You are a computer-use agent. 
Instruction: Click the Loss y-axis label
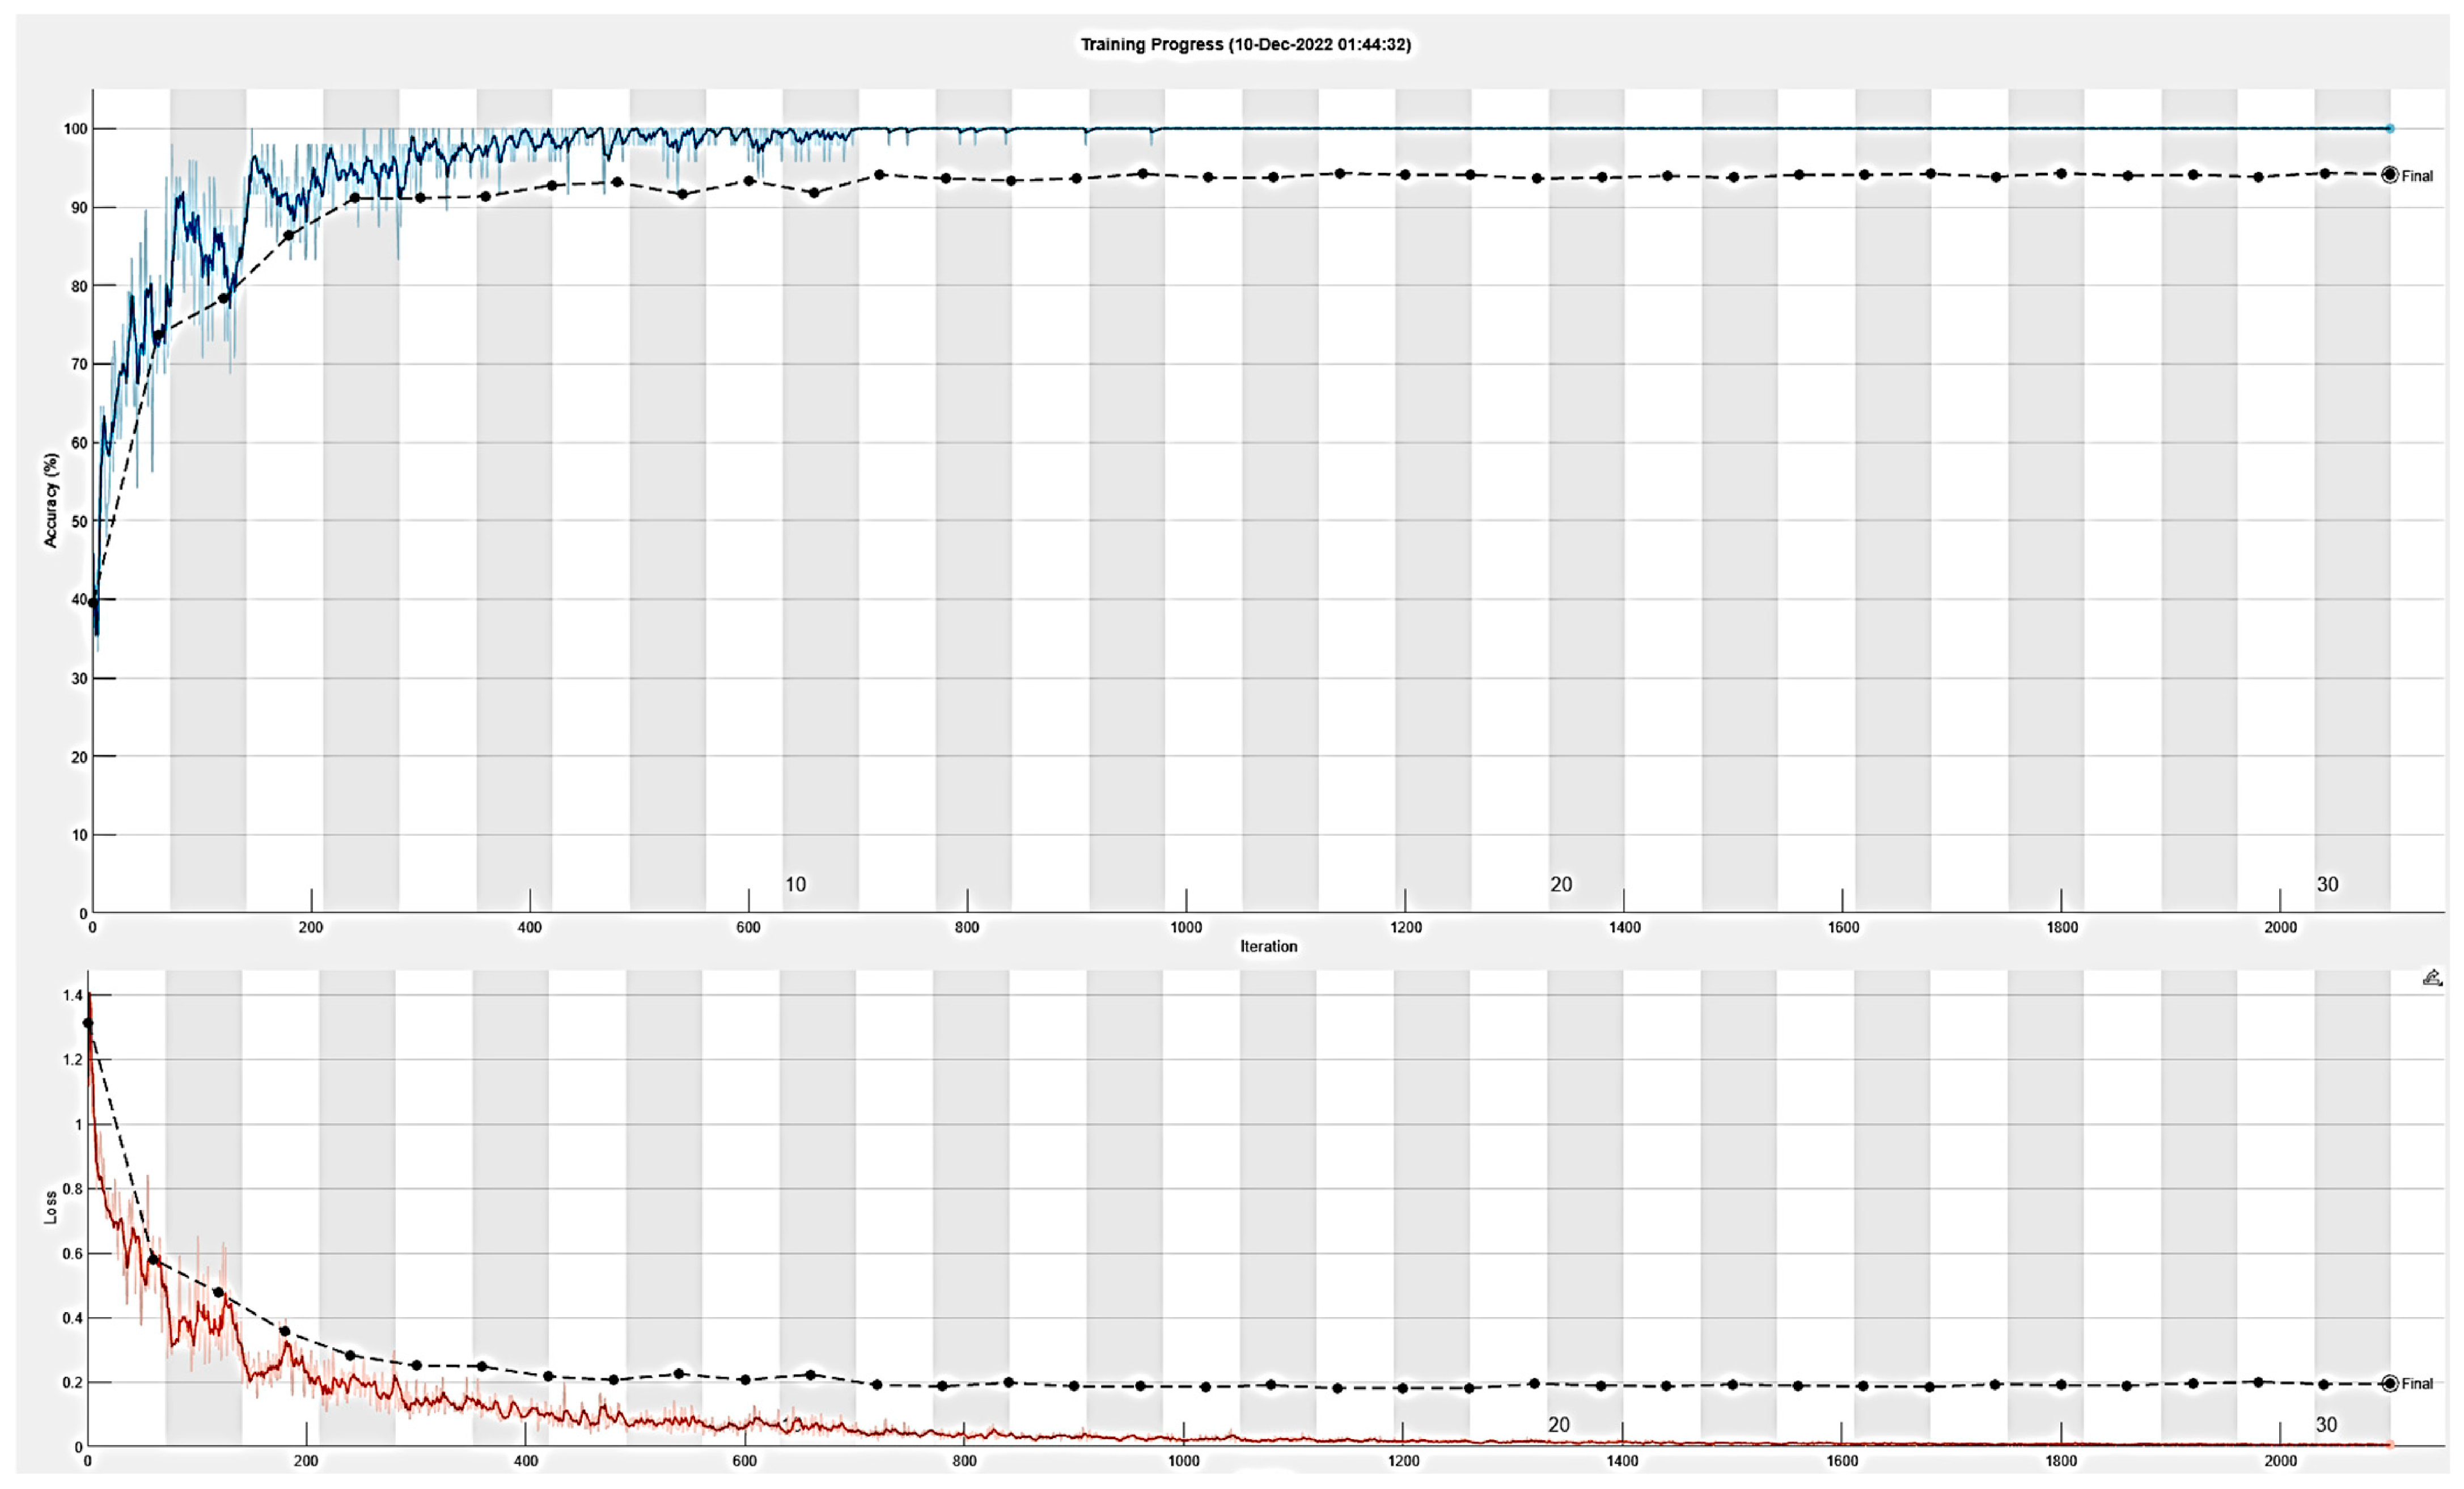pos(51,1207)
